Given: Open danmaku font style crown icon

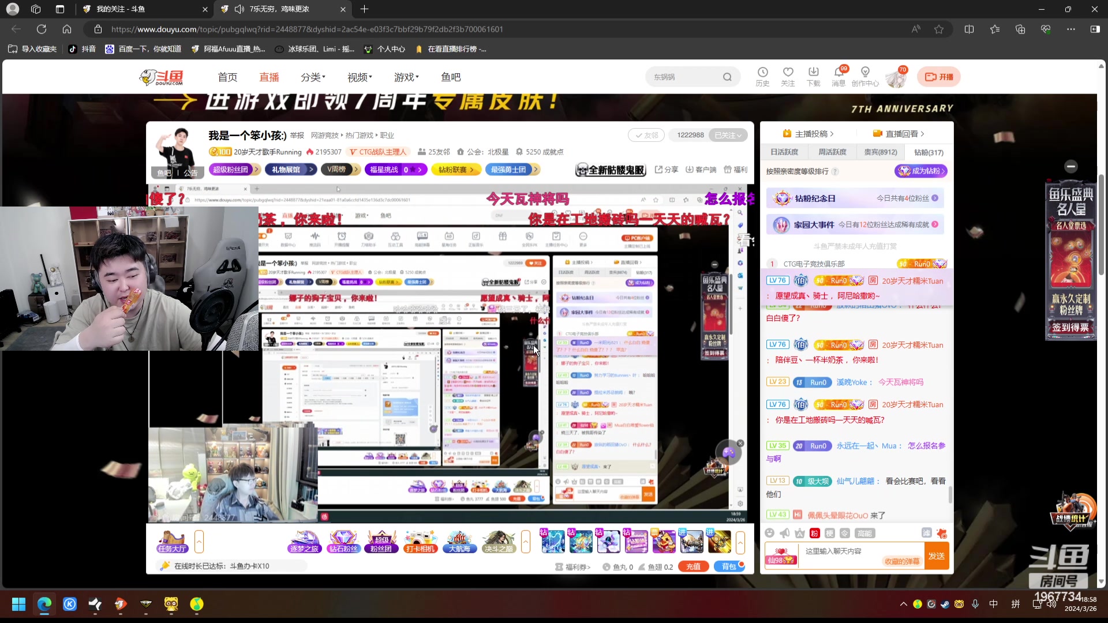Looking at the screenshot, I should (799, 533).
